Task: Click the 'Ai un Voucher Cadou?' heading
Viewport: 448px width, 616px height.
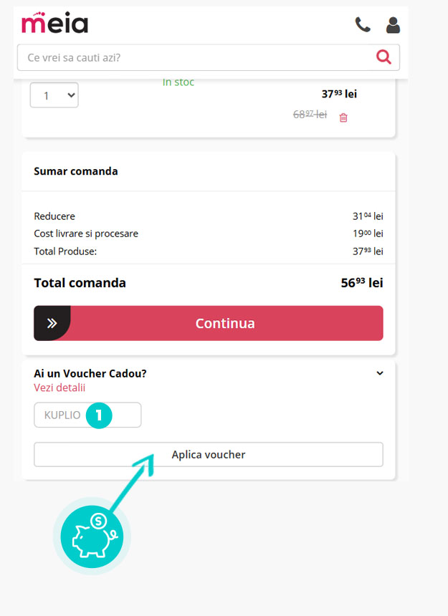Action: coord(90,373)
